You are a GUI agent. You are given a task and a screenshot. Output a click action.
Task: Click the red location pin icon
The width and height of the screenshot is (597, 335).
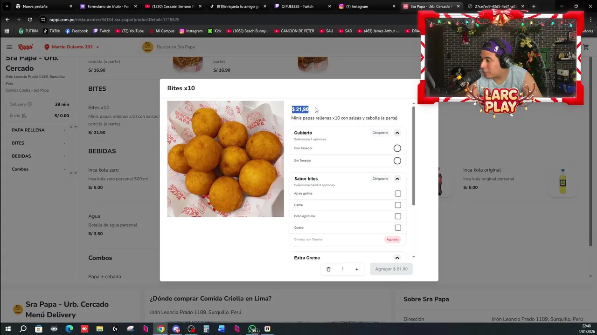tap(47, 47)
